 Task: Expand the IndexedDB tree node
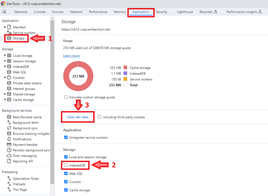click(x=5, y=67)
